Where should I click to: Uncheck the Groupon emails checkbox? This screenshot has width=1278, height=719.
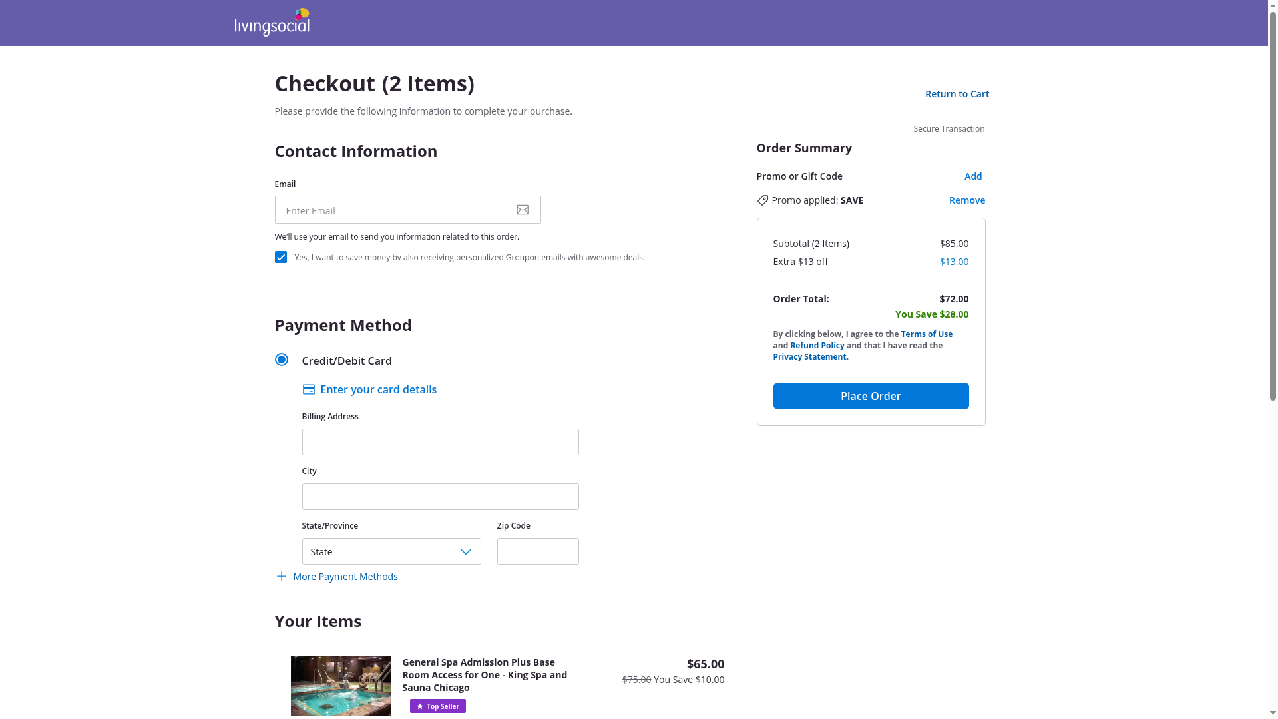pyautogui.click(x=281, y=258)
